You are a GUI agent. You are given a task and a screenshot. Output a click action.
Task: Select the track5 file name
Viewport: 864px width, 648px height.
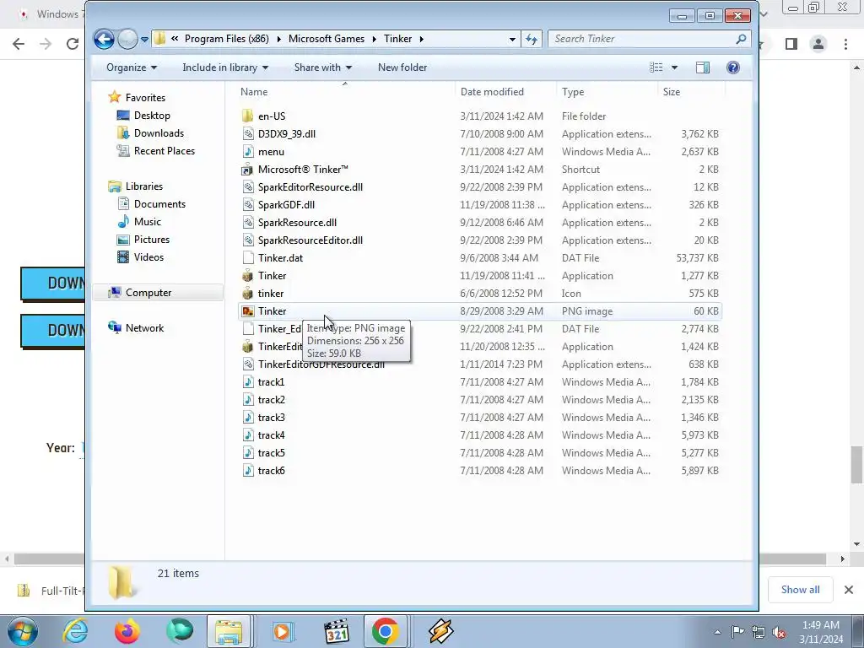271,453
